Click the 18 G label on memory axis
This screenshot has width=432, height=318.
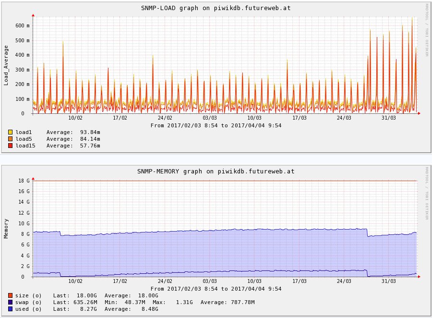pyautogui.click(x=24, y=181)
